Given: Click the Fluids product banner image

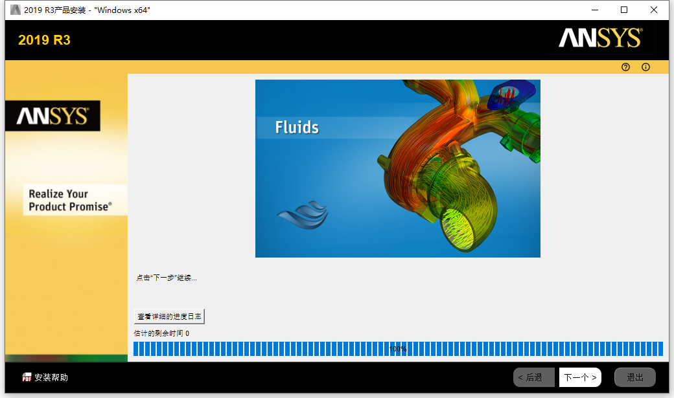Looking at the screenshot, I should pos(398,168).
